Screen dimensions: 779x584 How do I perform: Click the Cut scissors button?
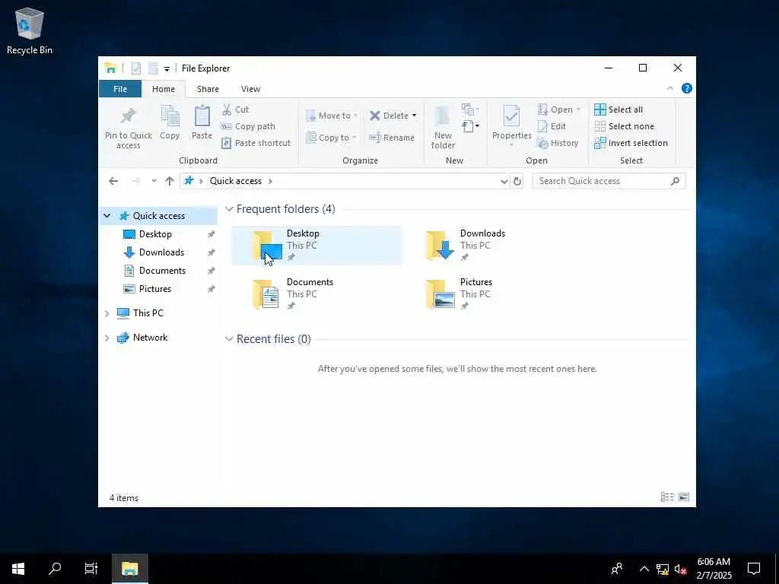[x=235, y=109]
